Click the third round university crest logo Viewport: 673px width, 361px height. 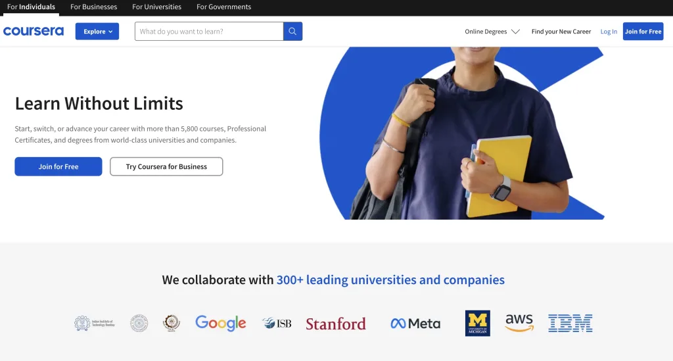point(172,324)
